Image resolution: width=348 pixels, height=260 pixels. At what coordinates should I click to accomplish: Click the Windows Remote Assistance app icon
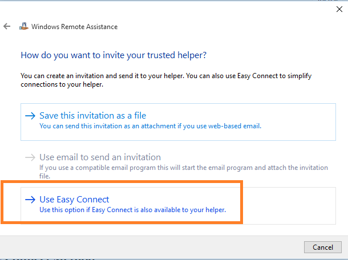coord(24,26)
